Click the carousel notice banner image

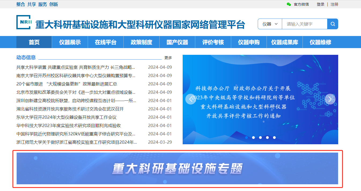tap(260, 99)
